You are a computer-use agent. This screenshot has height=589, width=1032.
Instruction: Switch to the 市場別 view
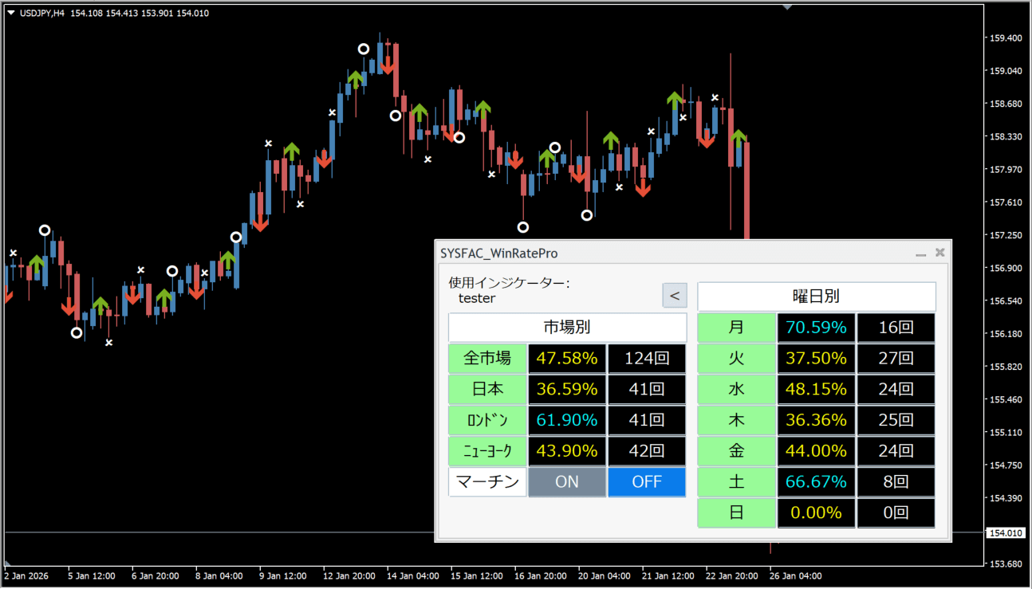pos(566,327)
